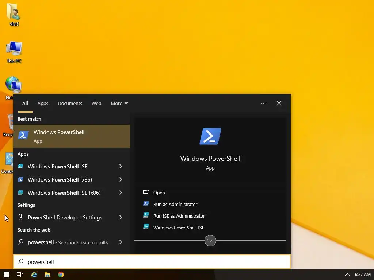This screenshot has width=374, height=280.
Task: Click Open in the preview pane
Action: click(159, 192)
